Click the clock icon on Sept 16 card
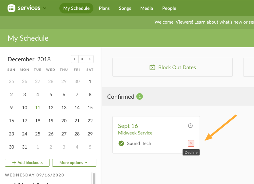This screenshot has width=254, height=184. (190, 126)
